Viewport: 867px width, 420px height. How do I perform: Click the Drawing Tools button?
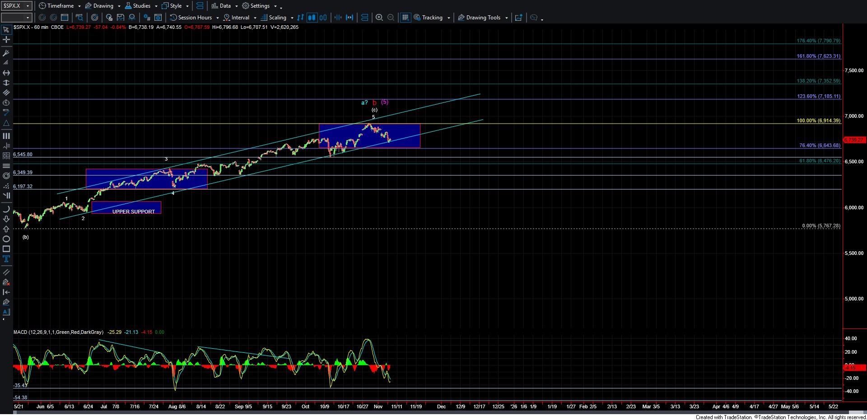(483, 18)
